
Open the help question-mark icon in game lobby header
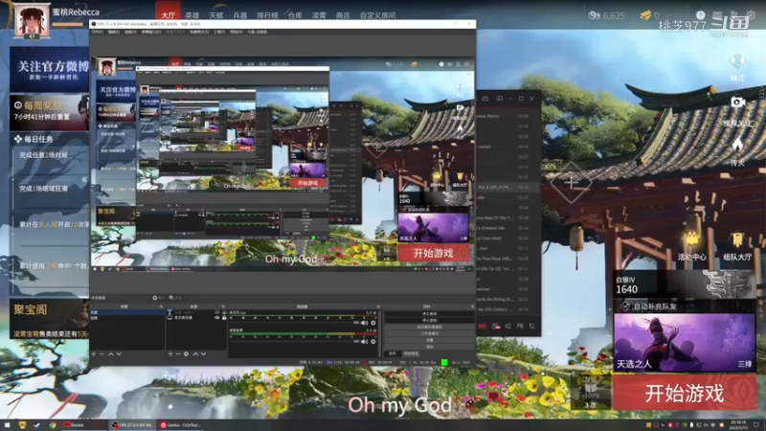(x=701, y=15)
